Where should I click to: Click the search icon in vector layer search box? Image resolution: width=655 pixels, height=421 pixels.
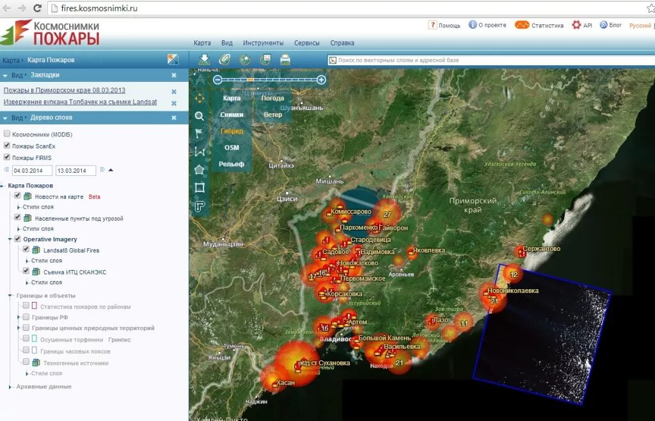[x=333, y=60]
